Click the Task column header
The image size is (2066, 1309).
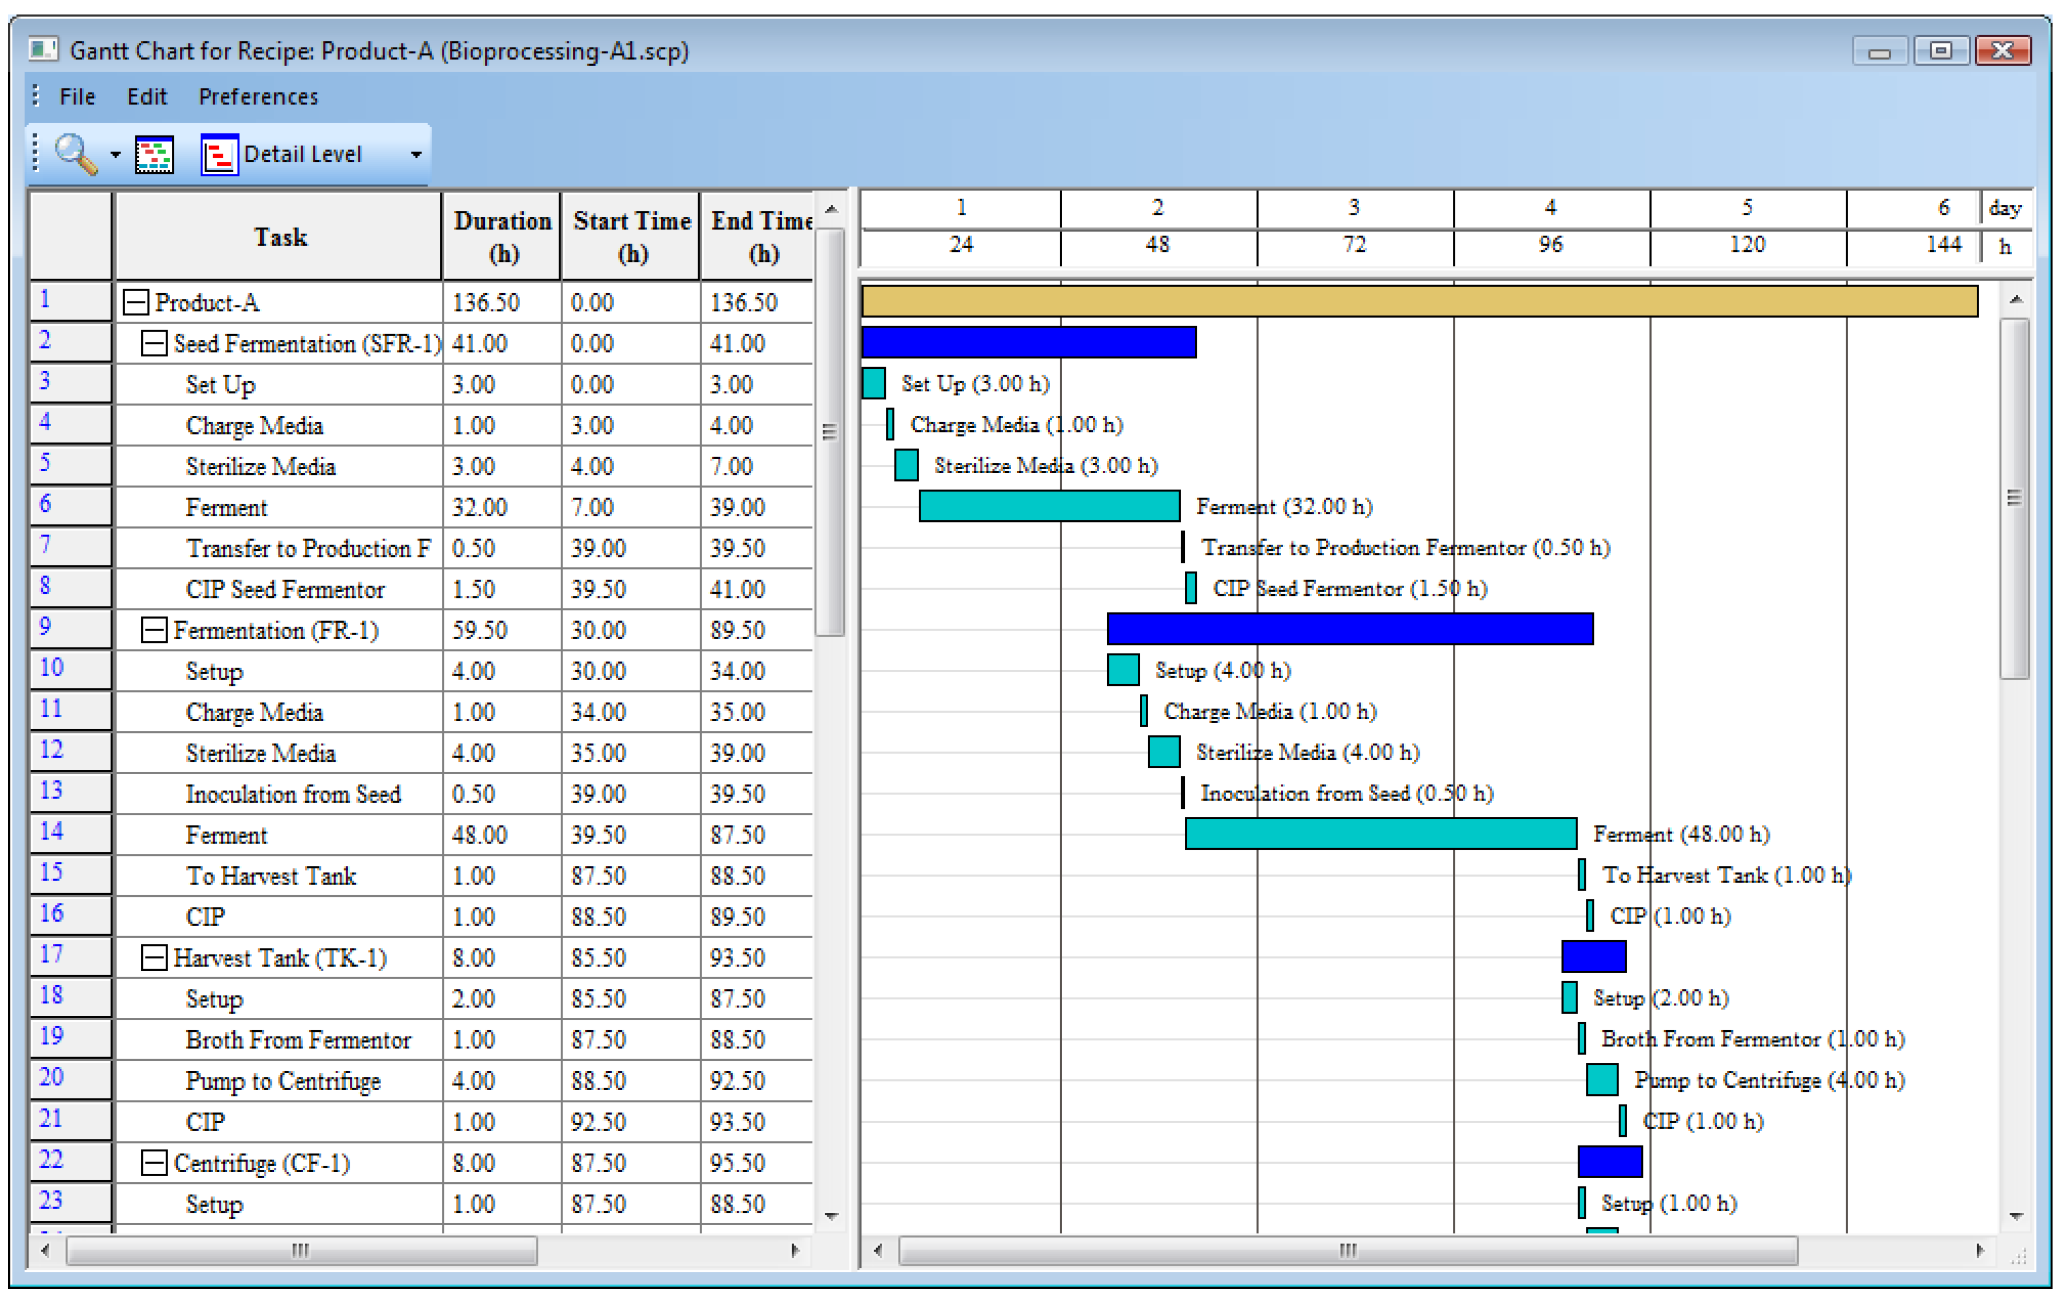(279, 237)
